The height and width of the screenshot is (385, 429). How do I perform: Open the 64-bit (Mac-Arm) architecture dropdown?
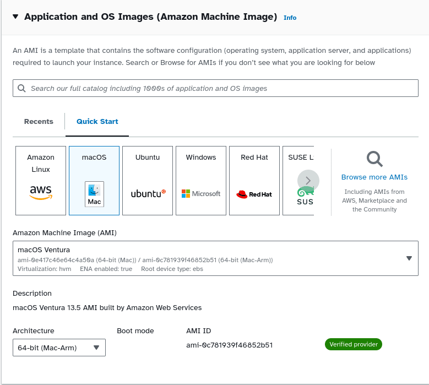pos(59,348)
